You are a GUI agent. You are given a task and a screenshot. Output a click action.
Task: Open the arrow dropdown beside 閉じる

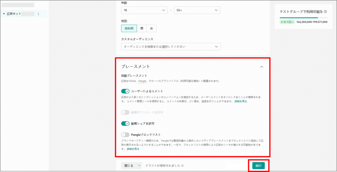click(139, 166)
